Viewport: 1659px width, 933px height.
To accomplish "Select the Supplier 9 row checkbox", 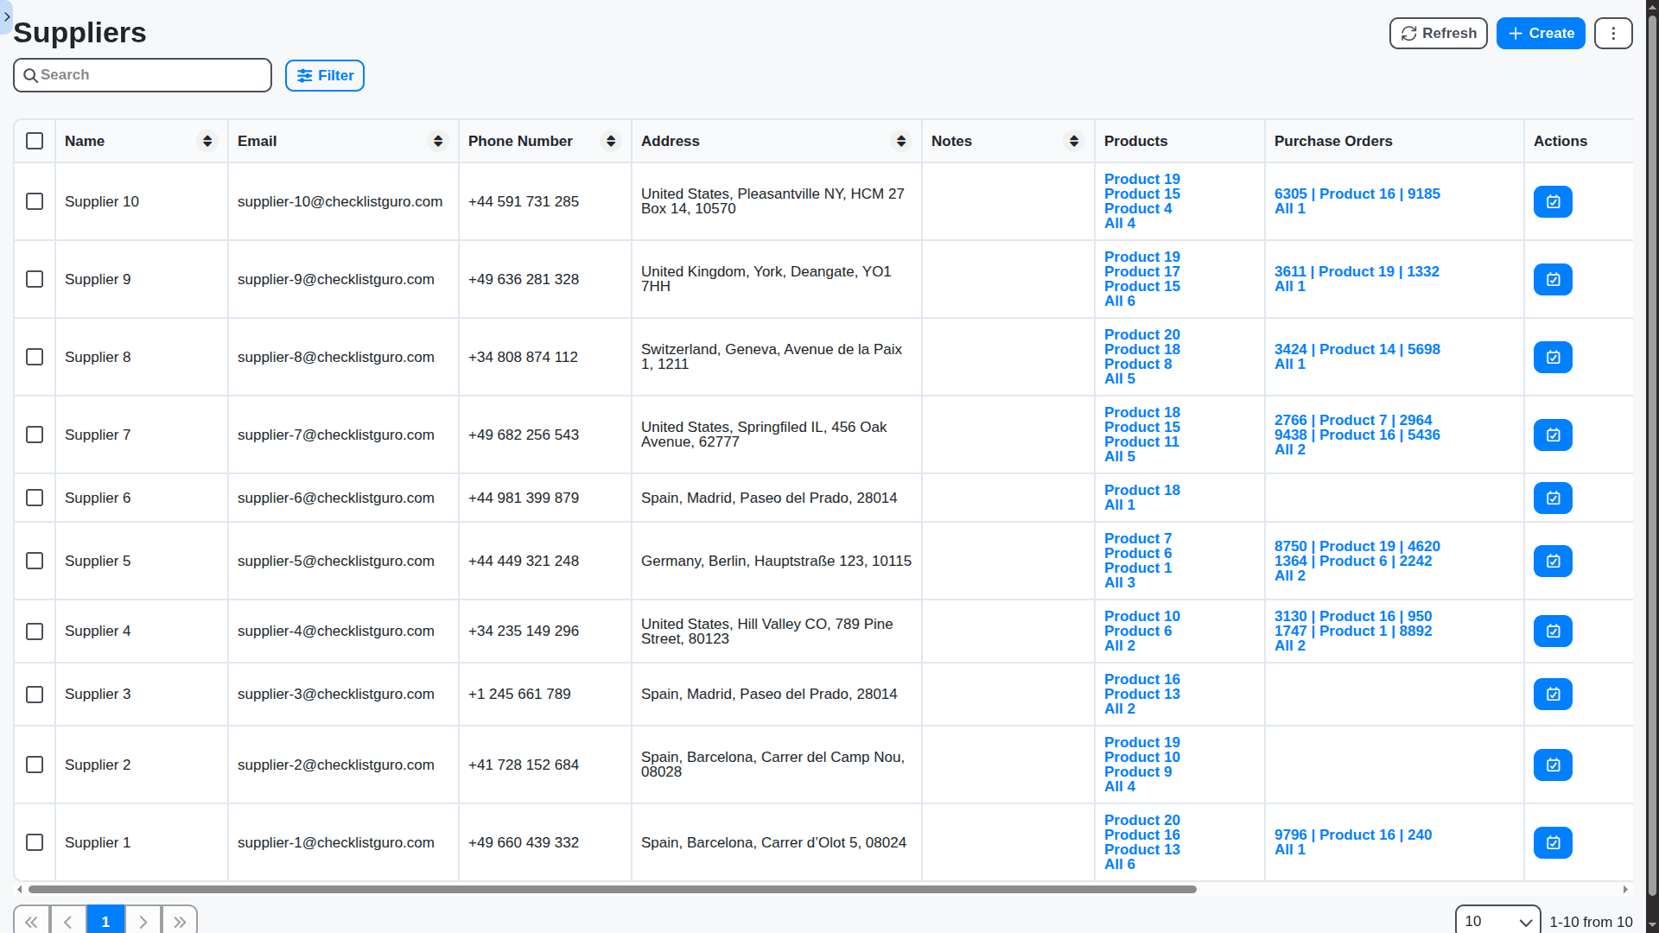I will coord(35,280).
